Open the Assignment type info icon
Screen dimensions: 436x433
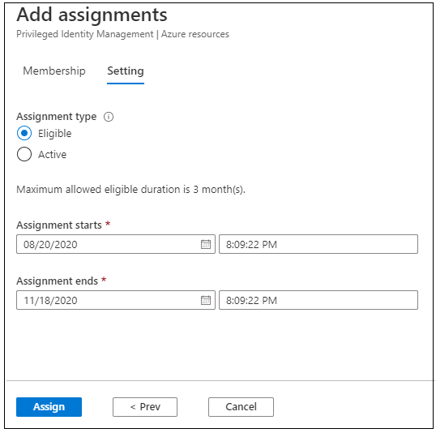click(x=109, y=117)
